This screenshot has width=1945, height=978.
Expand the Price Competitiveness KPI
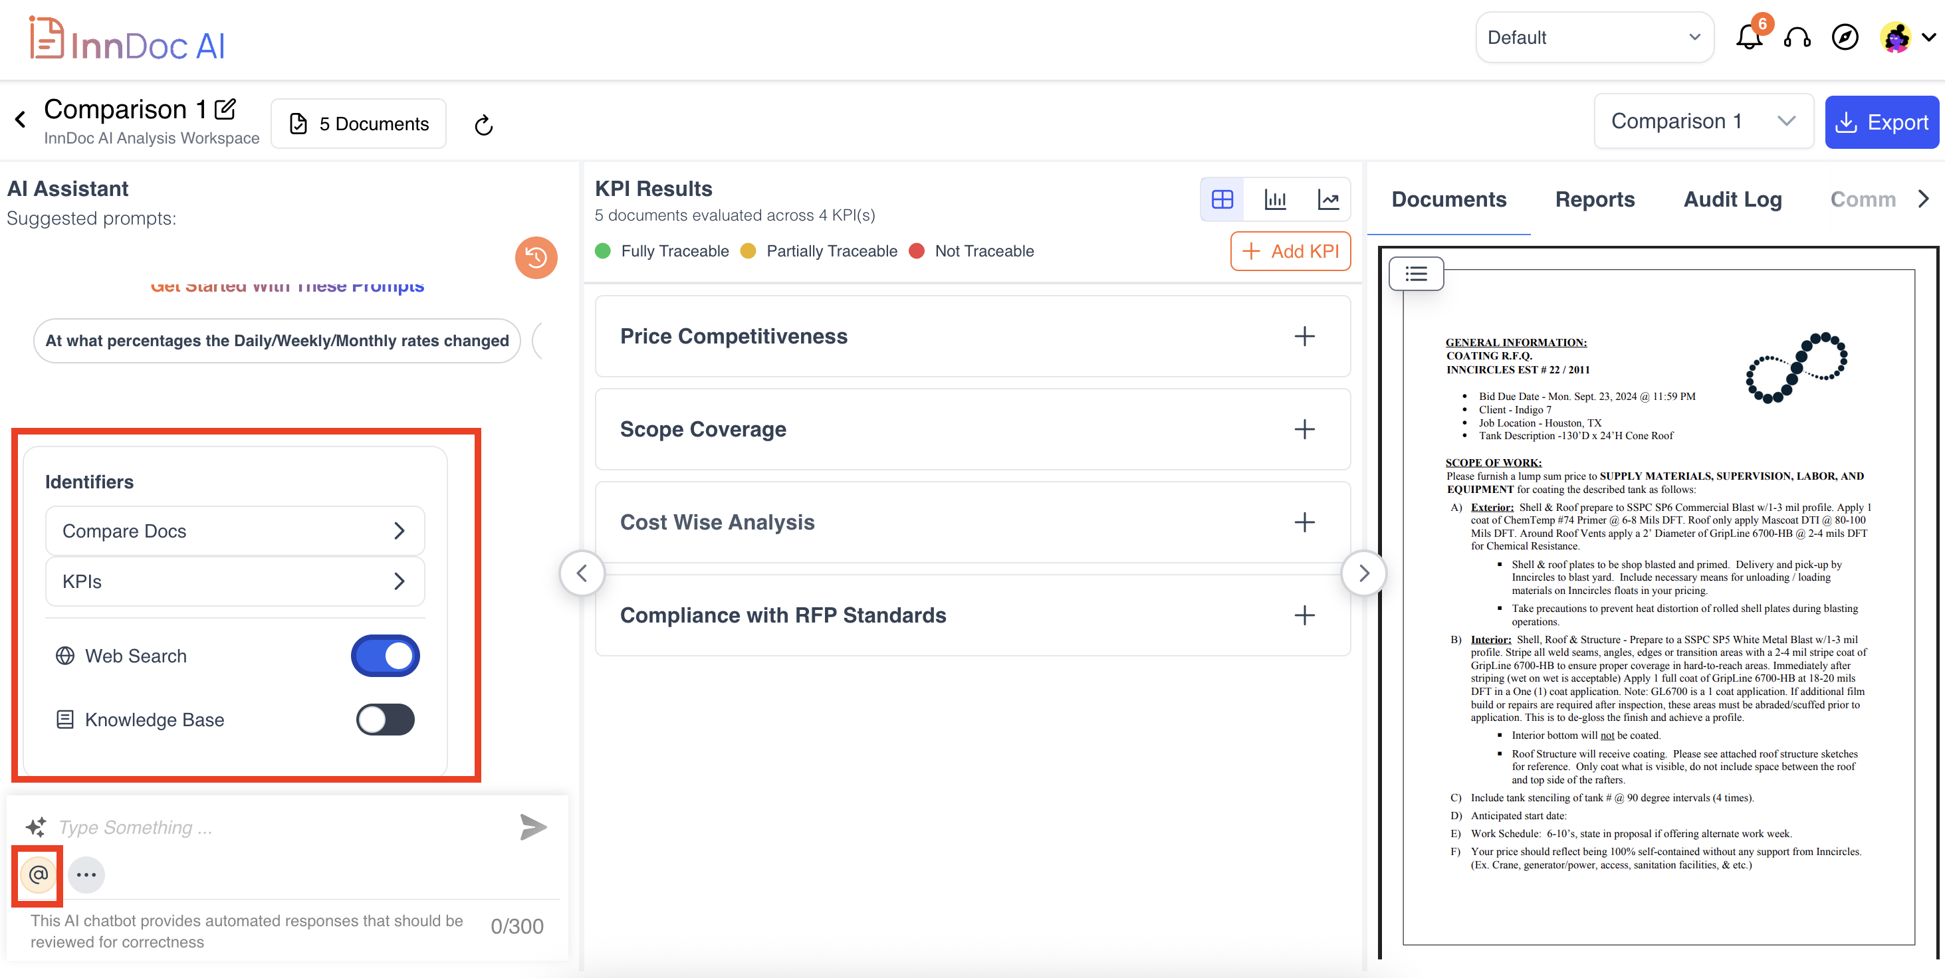click(1304, 337)
